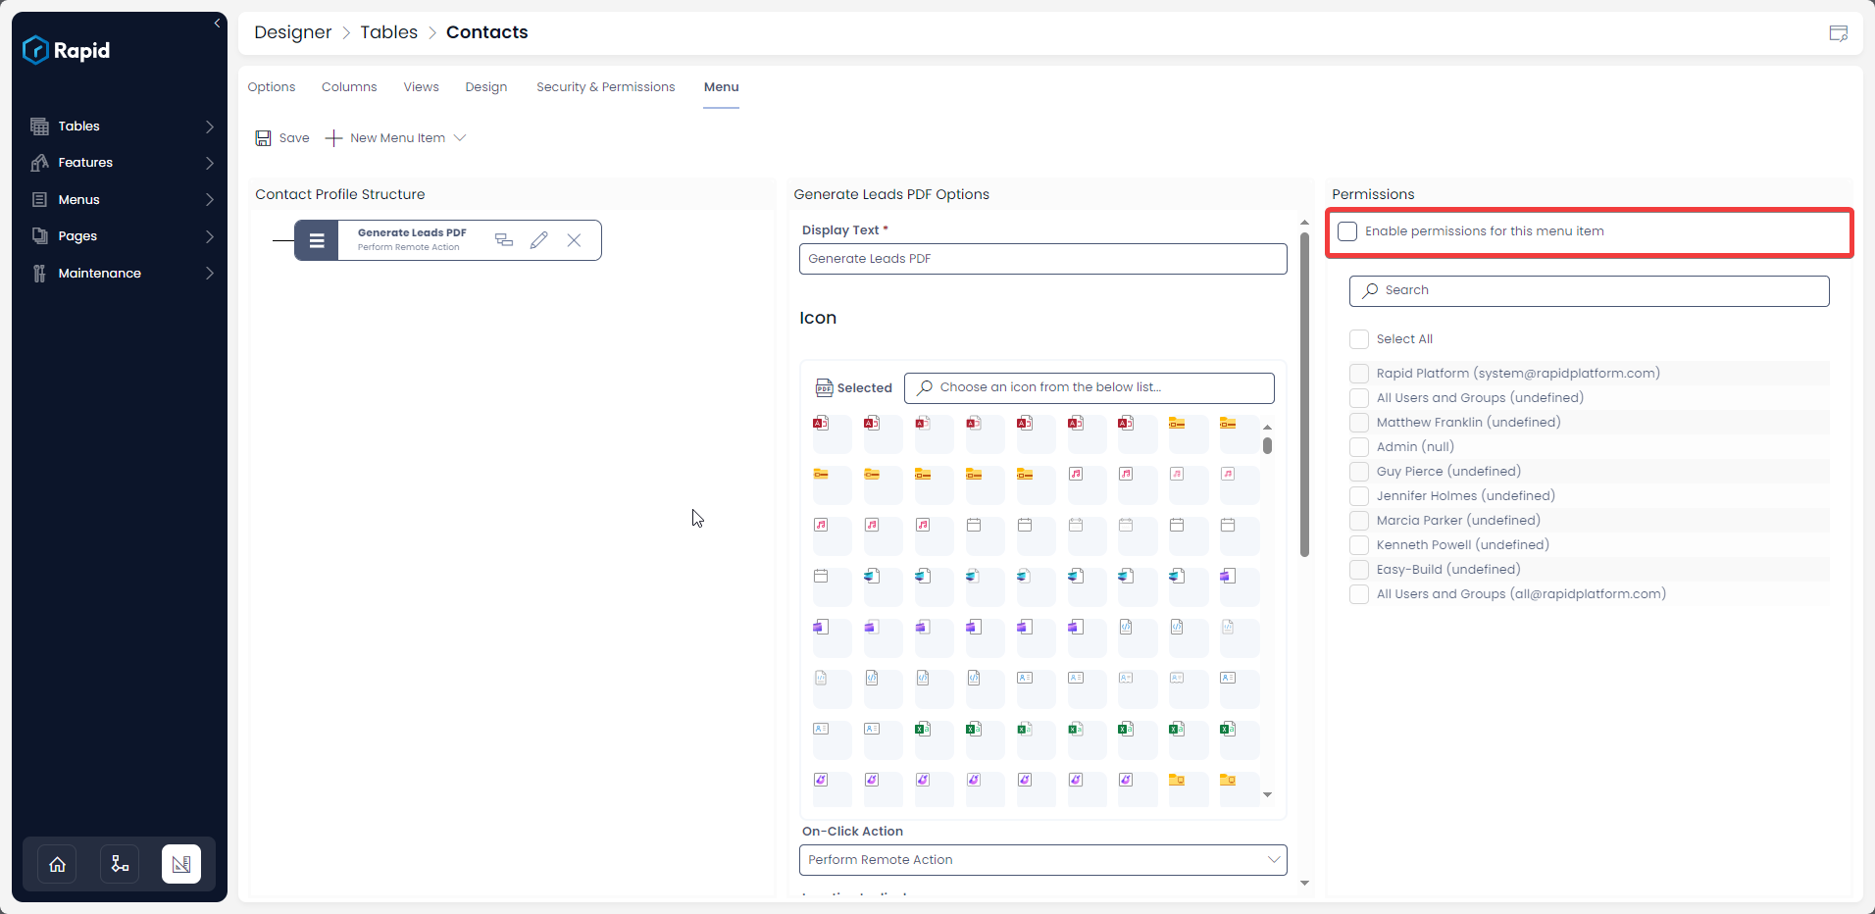Delete Generate Leads PDF using the X icon
Screen dimensions: 1875x914
coord(574,239)
